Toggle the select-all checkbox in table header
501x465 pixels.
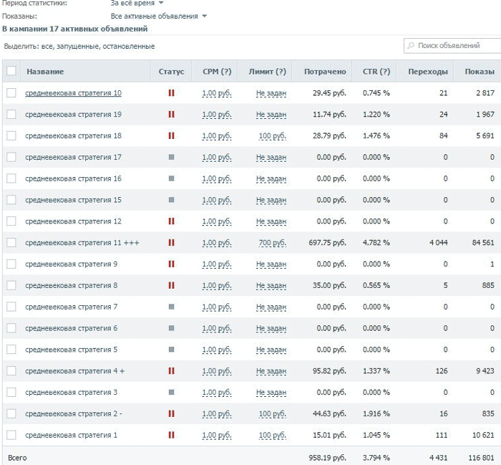tap(11, 71)
